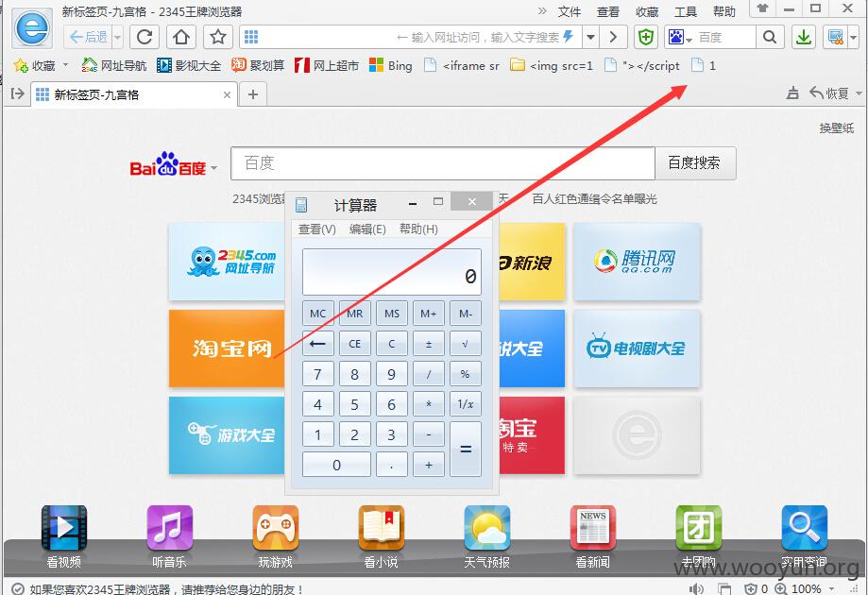Click the 2345 browser logo icon

point(32,27)
